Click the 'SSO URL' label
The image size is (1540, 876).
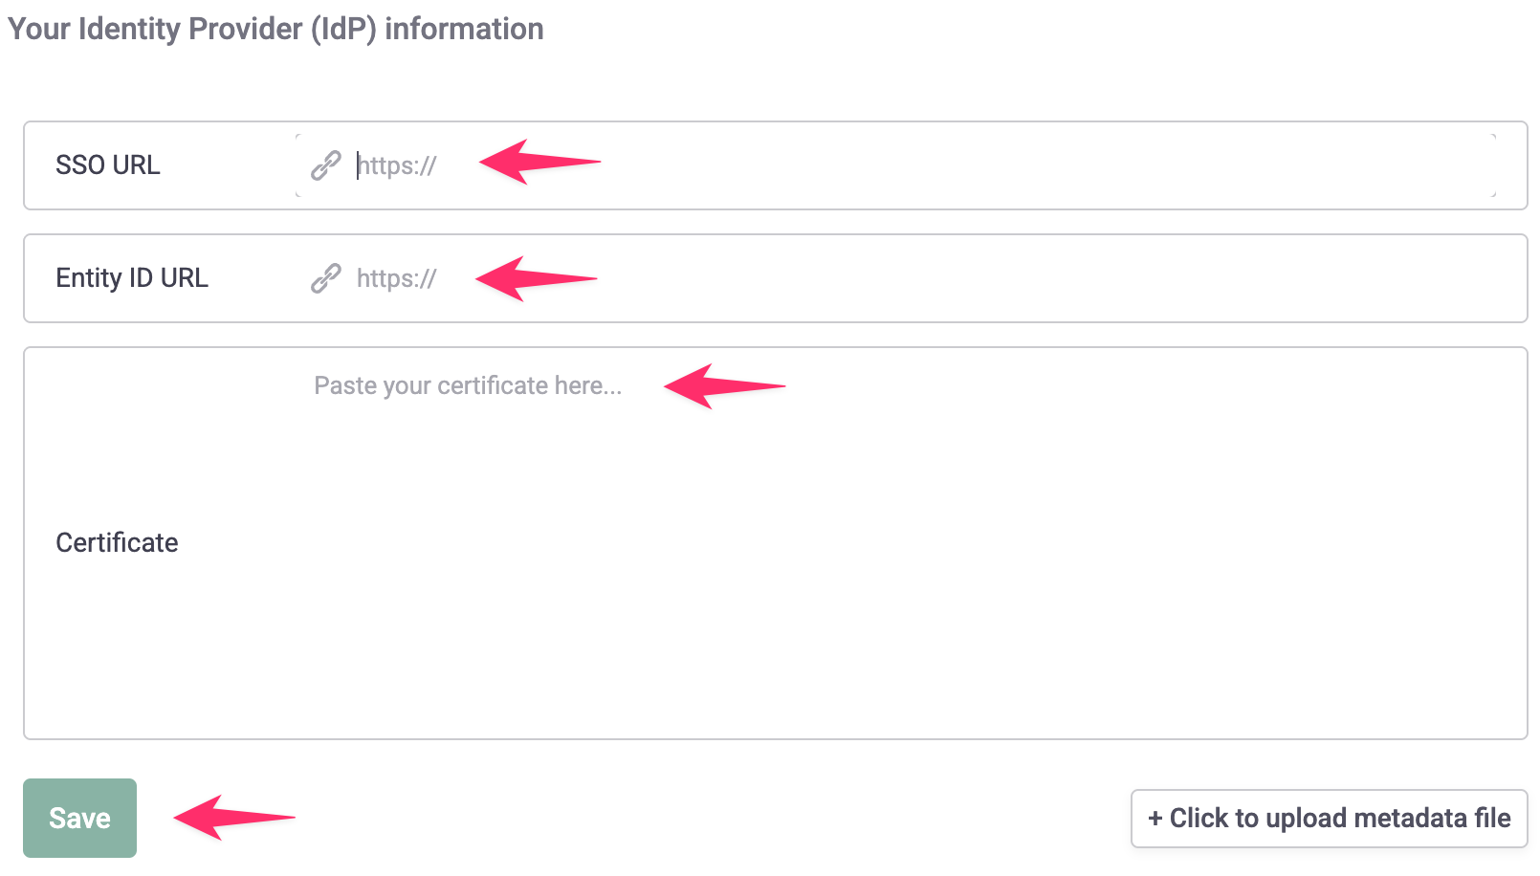pos(108,165)
